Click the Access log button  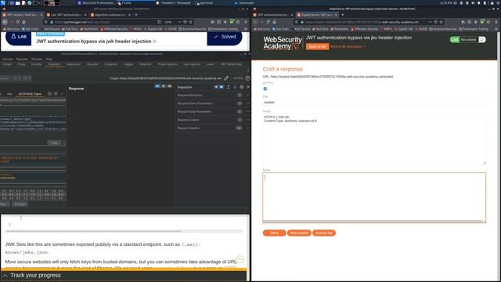(324, 233)
